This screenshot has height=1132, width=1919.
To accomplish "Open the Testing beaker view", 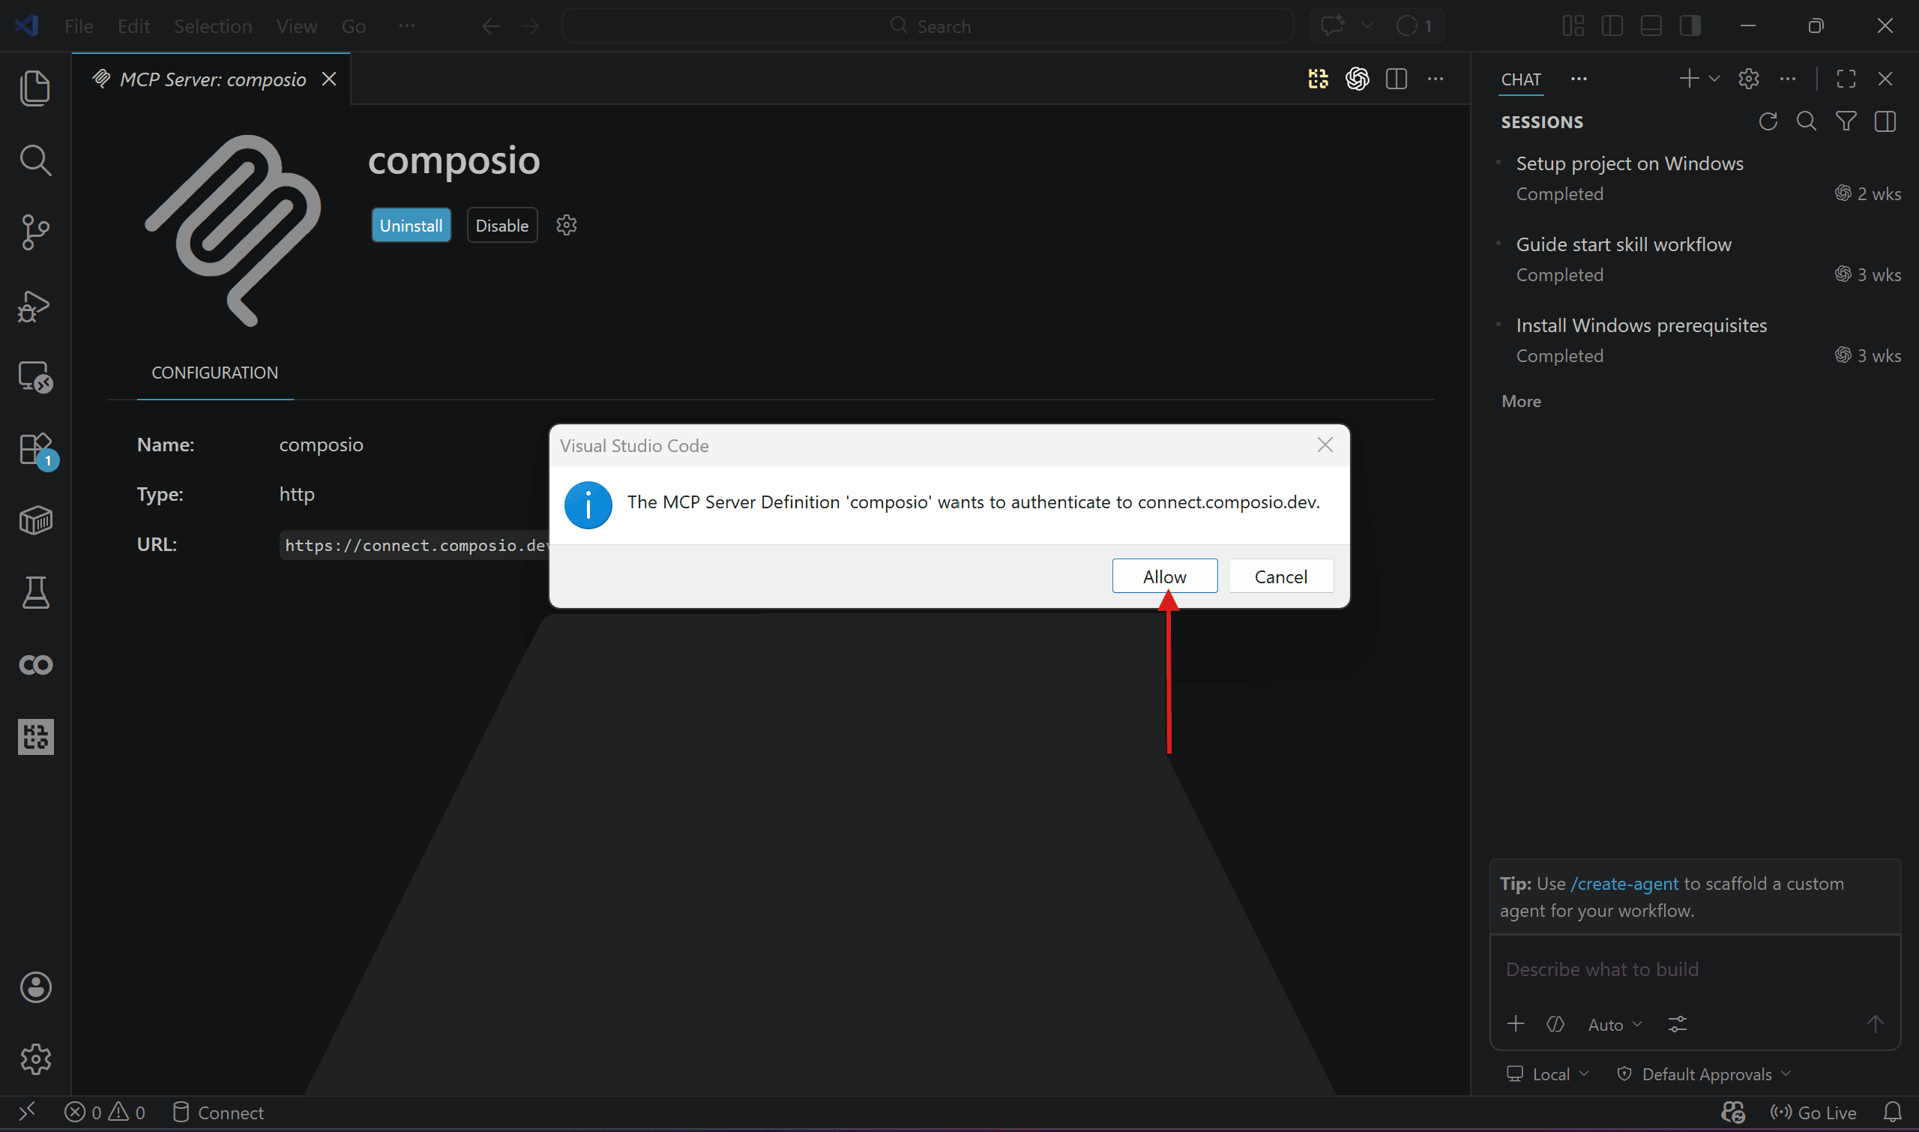I will (x=35, y=593).
